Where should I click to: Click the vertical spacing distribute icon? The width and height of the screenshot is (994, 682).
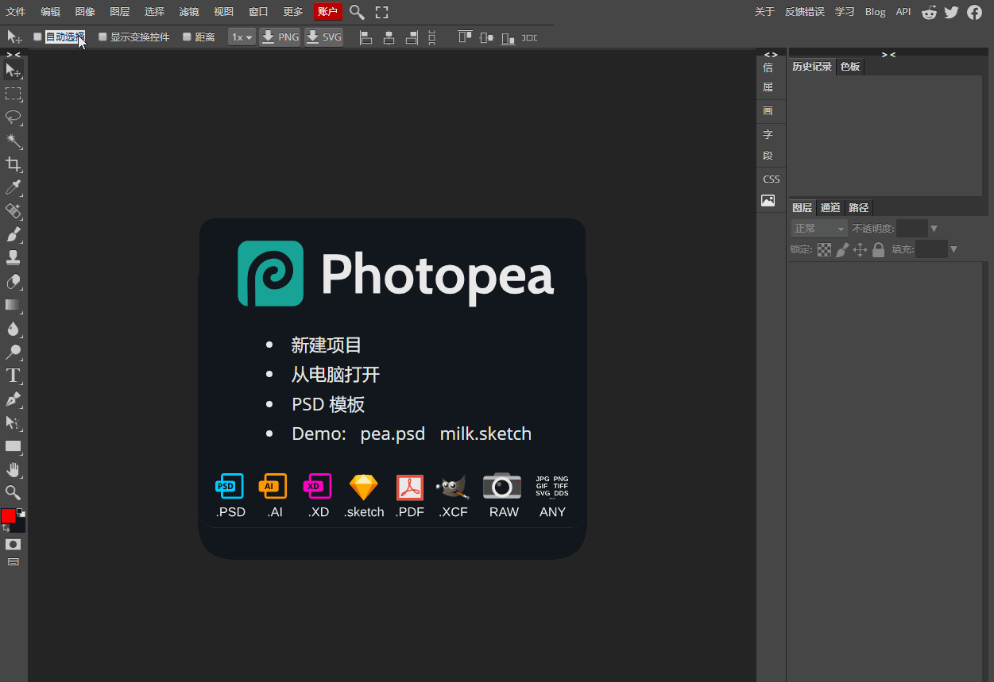click(x=432, y=37)
